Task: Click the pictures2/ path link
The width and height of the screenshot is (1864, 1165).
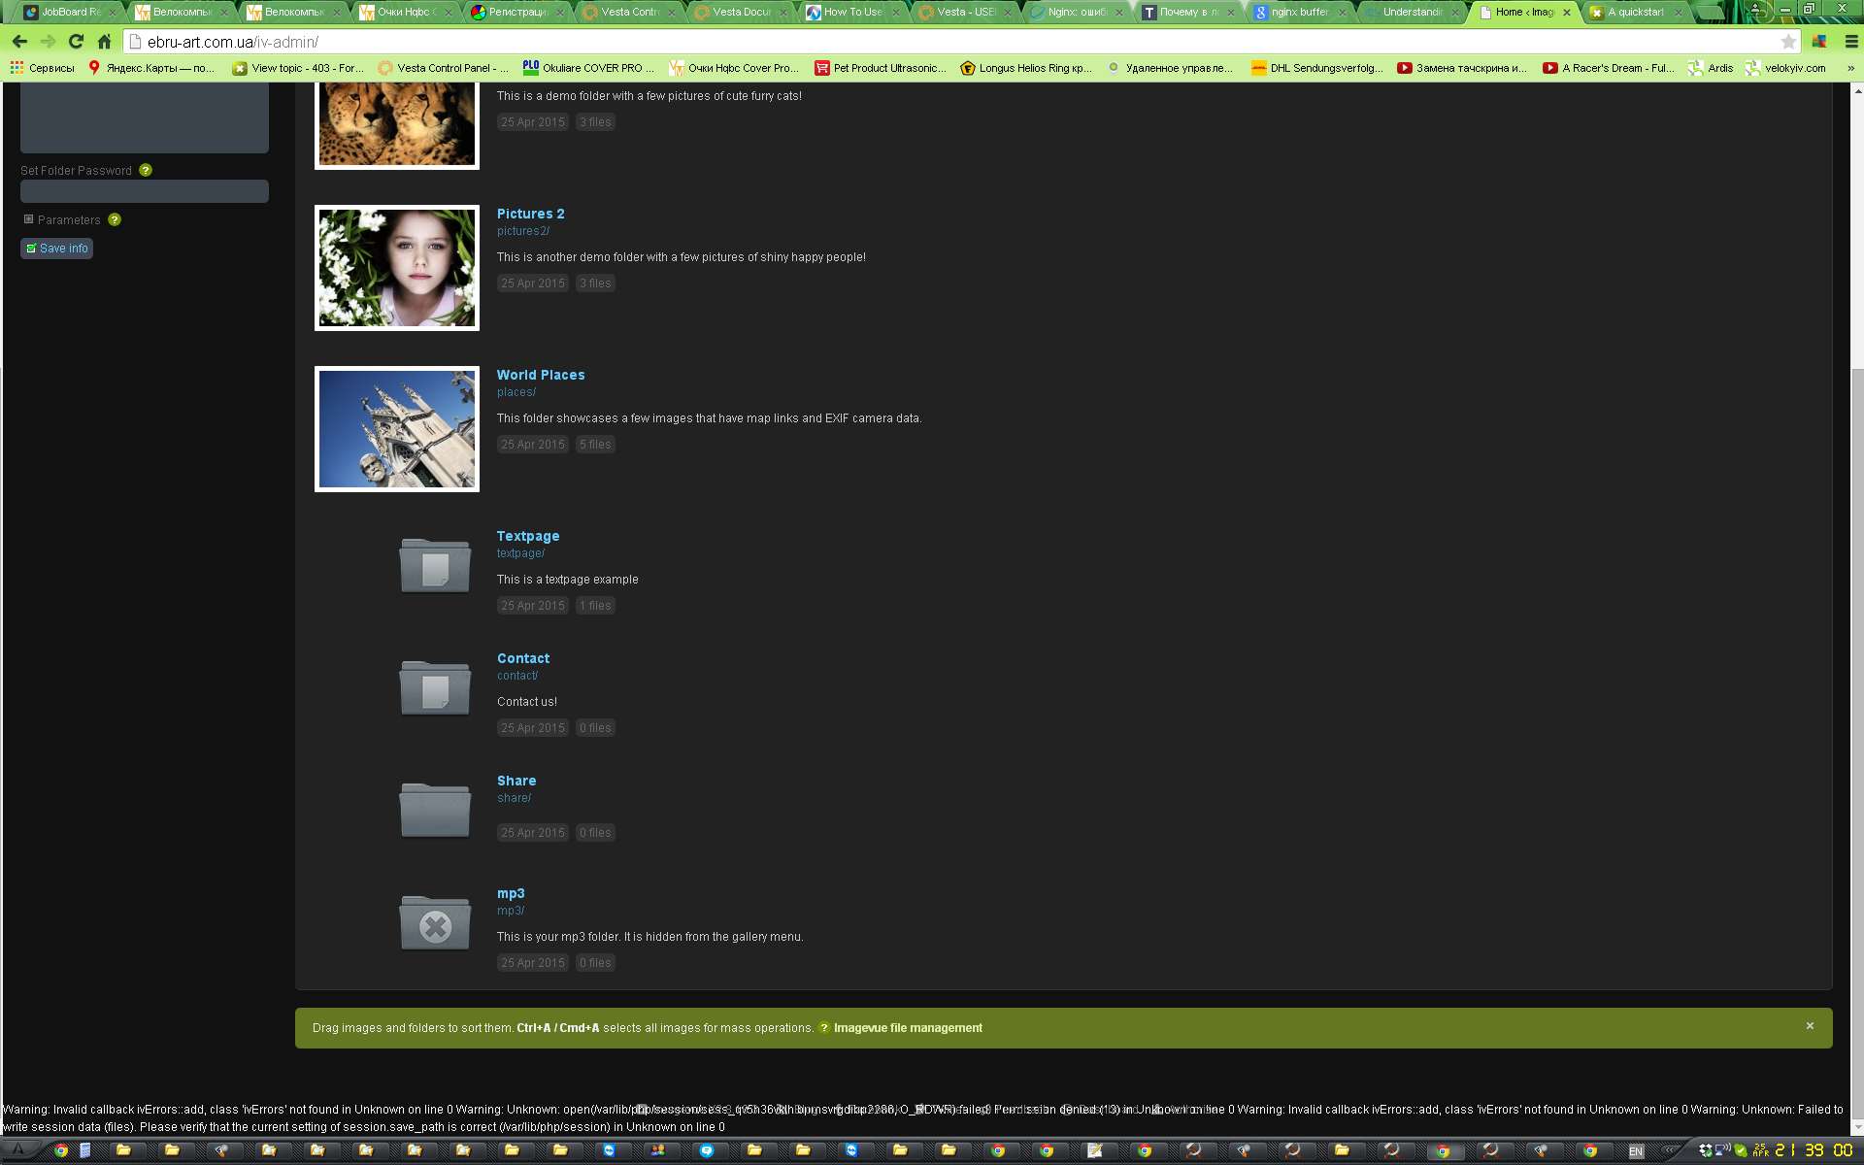Action: click(x=523, y=231)
